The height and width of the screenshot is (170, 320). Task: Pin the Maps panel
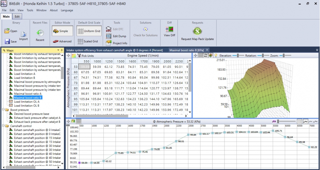pos(62,50)
